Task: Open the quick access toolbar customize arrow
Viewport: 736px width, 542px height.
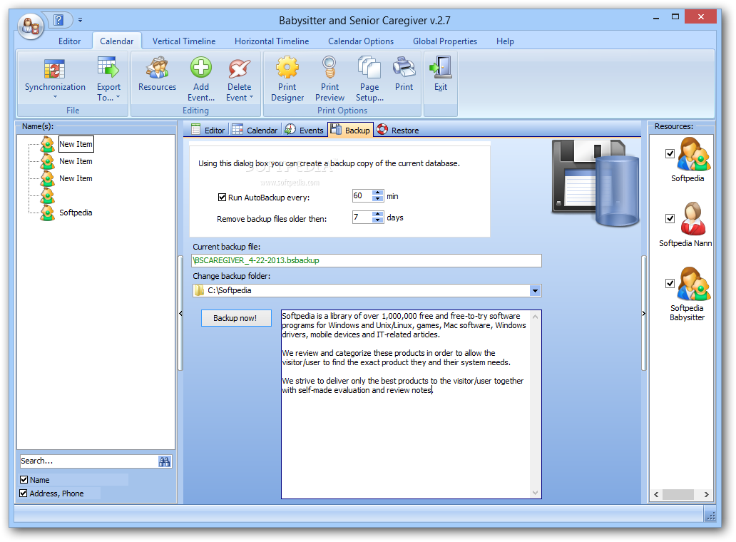Action: click(x=81, y=20)
